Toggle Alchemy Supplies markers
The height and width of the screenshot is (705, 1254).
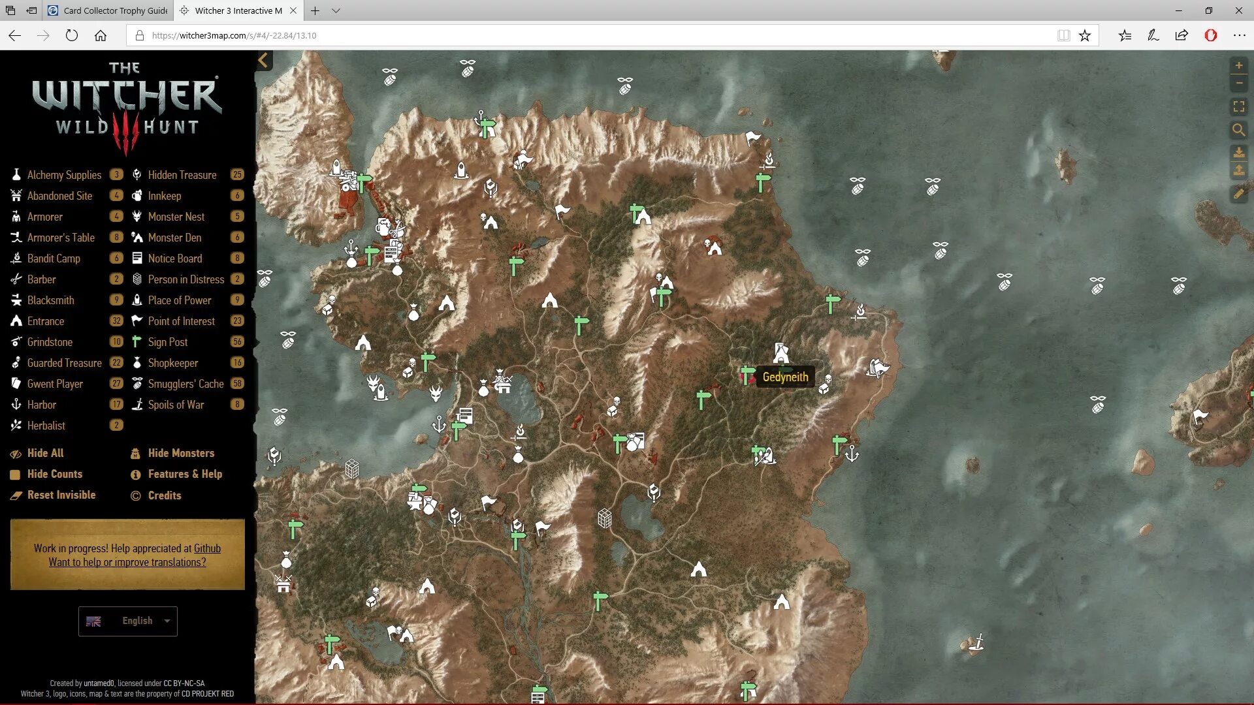pos(65,175)
